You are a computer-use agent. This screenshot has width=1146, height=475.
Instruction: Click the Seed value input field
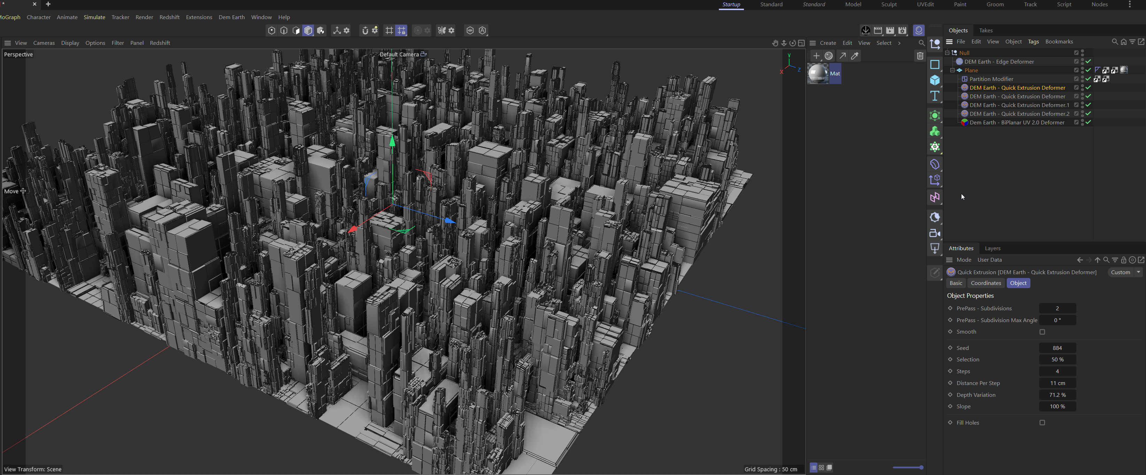click(1057, 348)
